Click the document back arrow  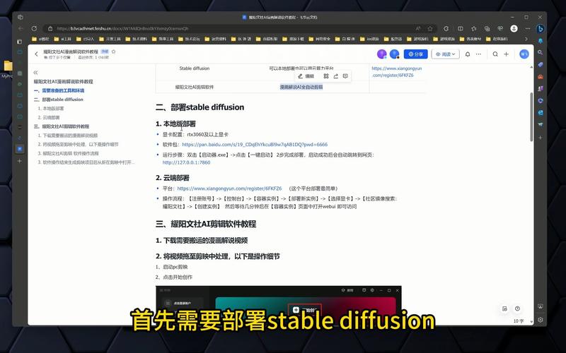[36, 54]
